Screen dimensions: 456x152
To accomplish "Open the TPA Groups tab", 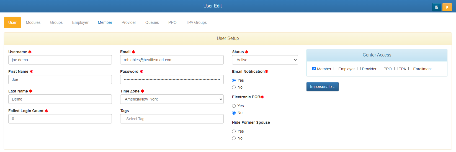I will click(x=196, y=22).
